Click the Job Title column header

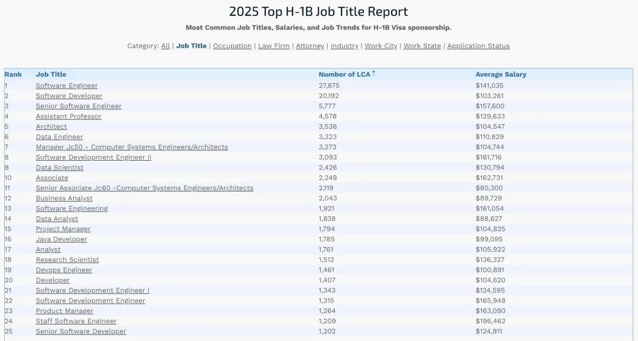tap(51, 74)
